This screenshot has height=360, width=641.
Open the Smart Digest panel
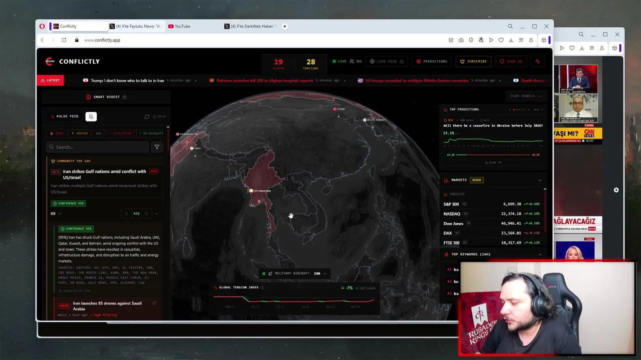[106, 97]
